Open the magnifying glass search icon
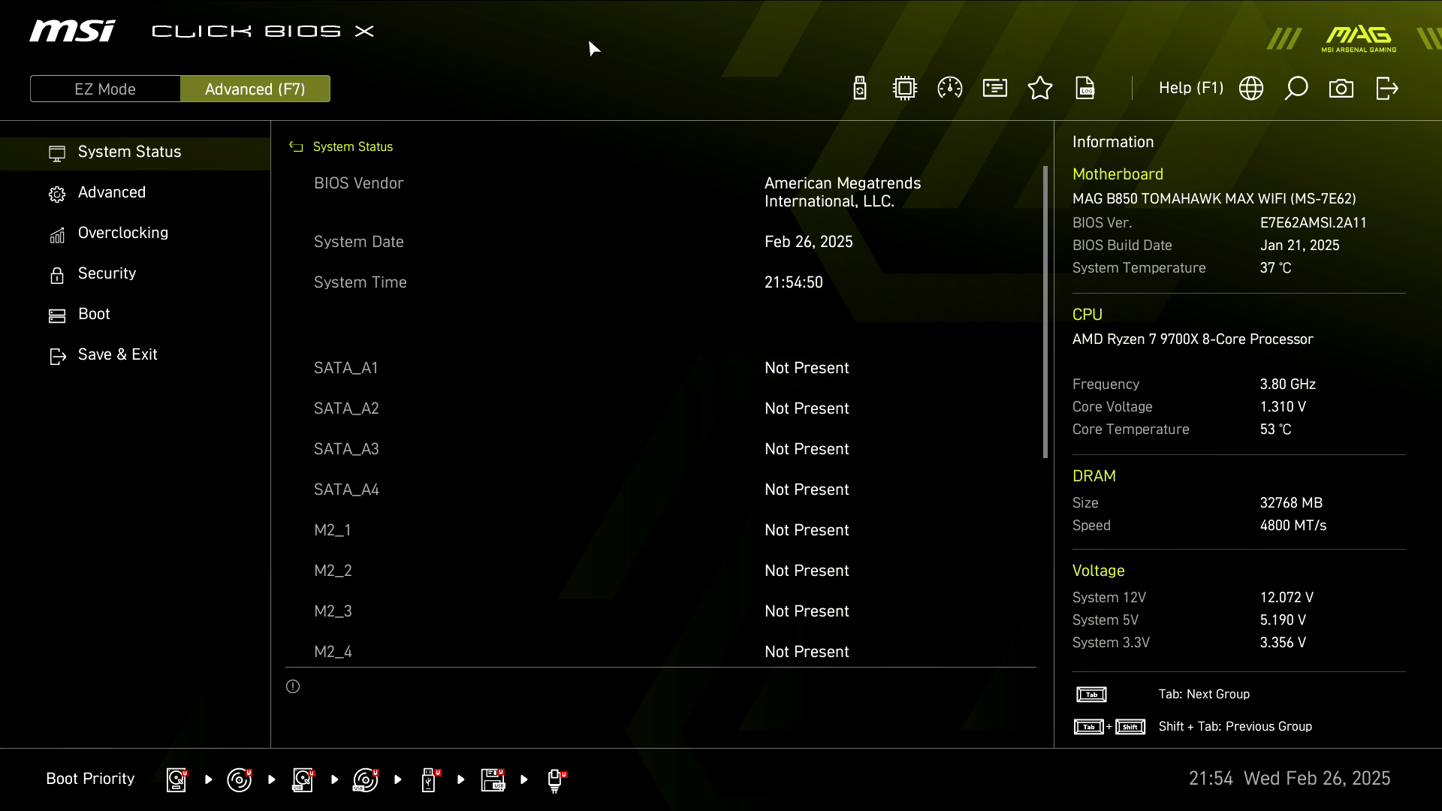 (1296, 89)
